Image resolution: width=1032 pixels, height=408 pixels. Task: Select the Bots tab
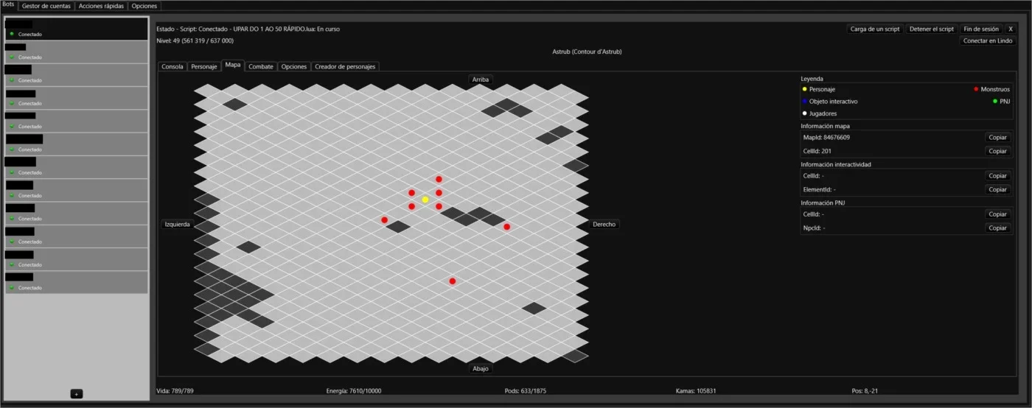[x=9, y=5]
